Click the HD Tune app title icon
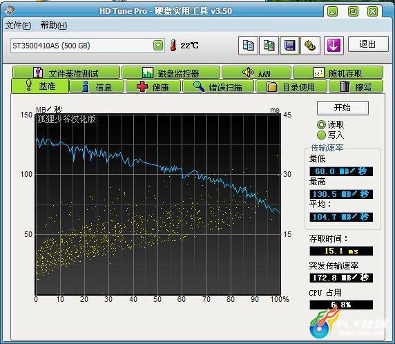Image resolution: width=395 pixels, height=344 pixels. click(10, 10)
